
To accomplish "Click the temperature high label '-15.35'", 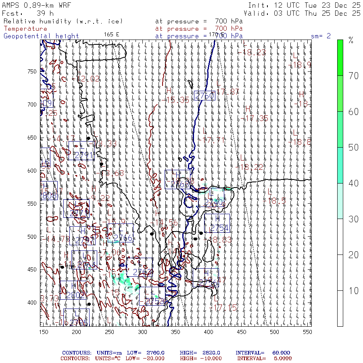I will click(x=175, y=100).
